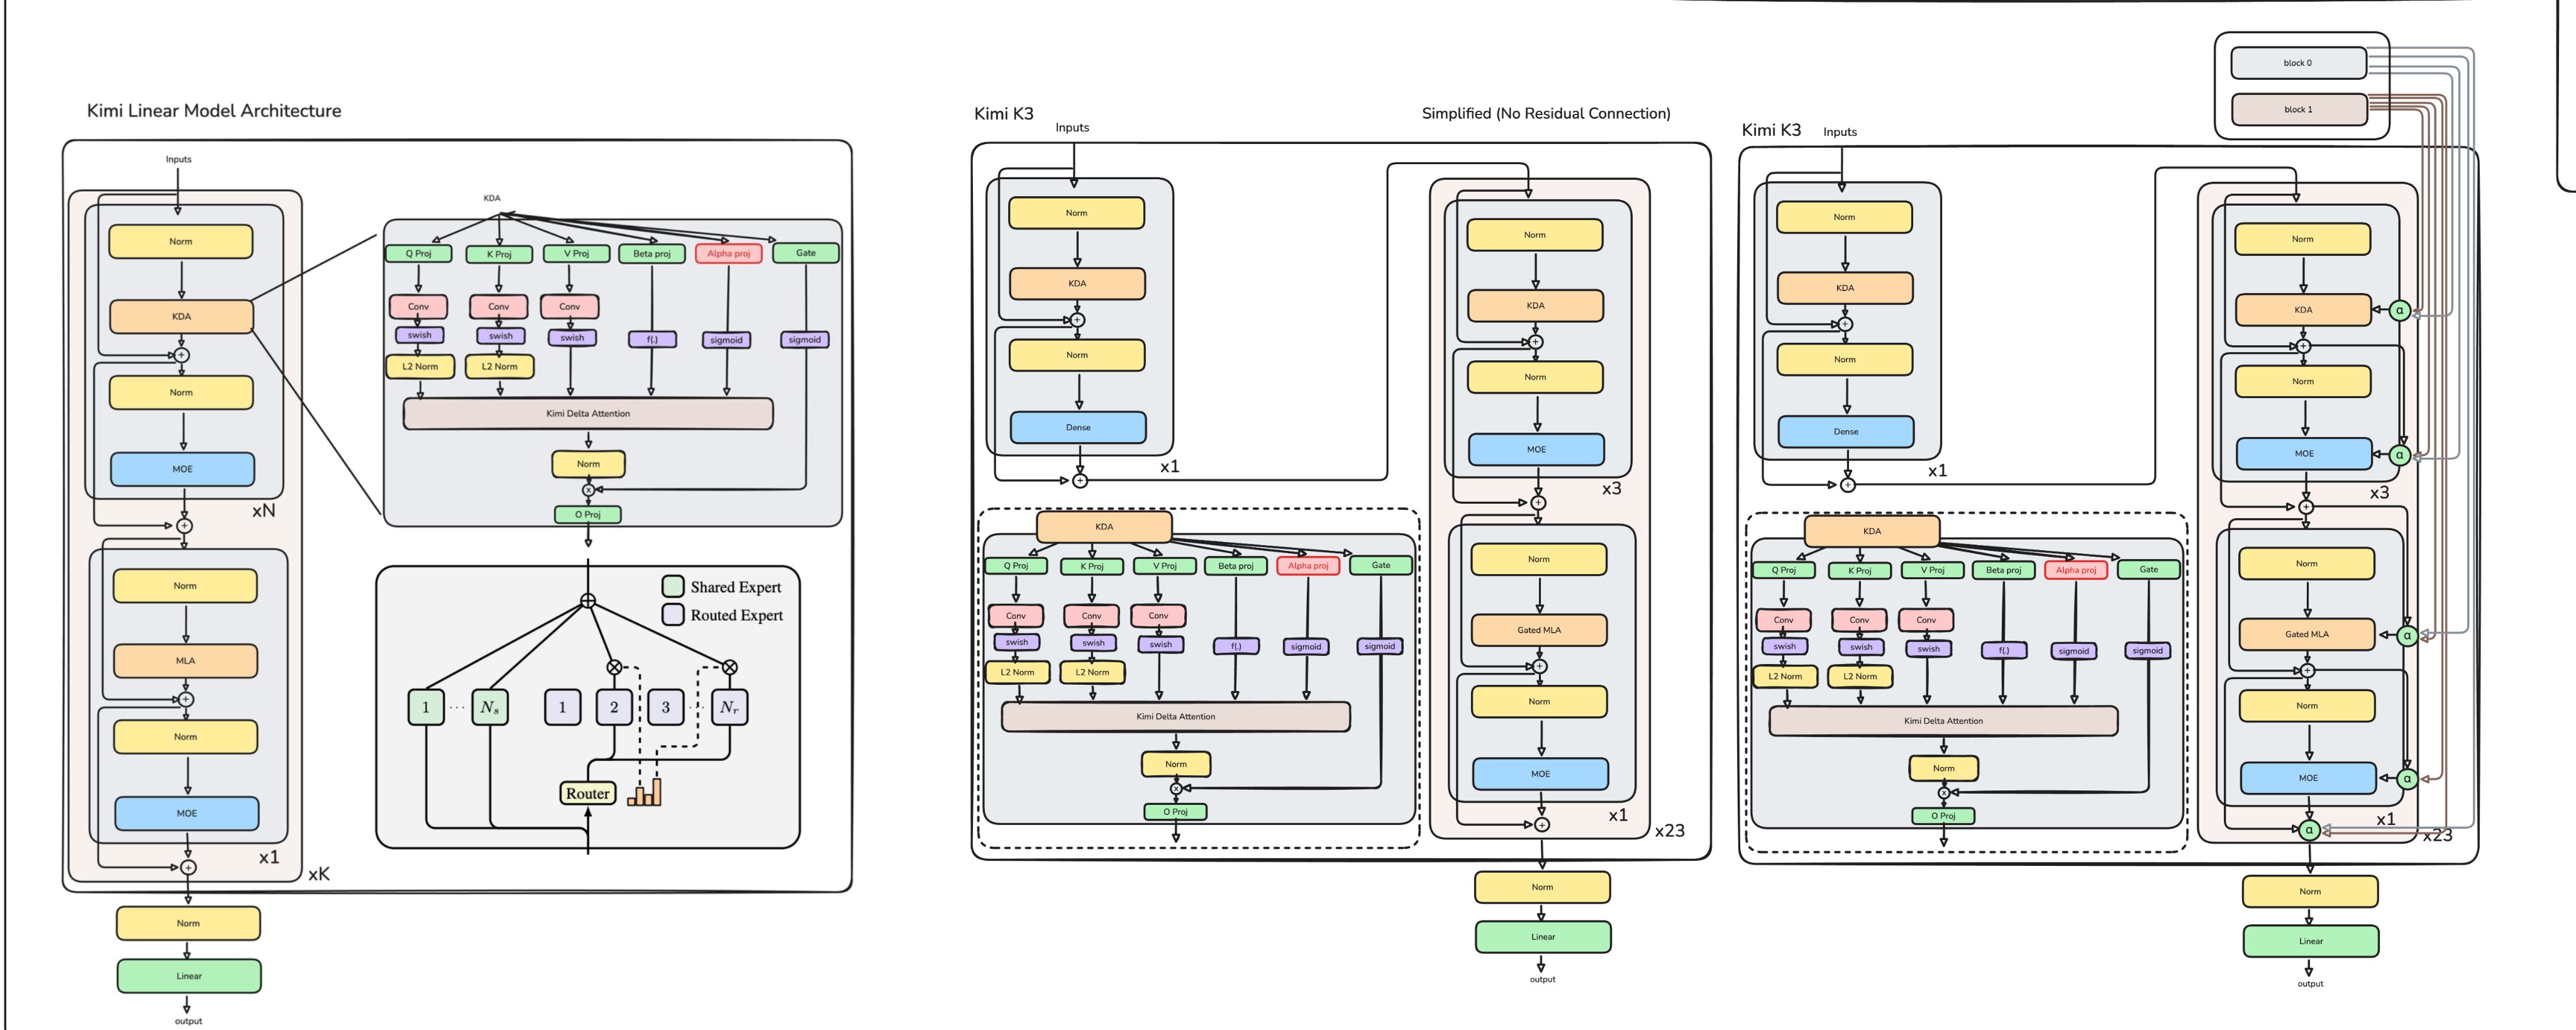Click the multiply circle above routed expert 2
The width and height of the screenshot is (2576, 1030).
614,667
